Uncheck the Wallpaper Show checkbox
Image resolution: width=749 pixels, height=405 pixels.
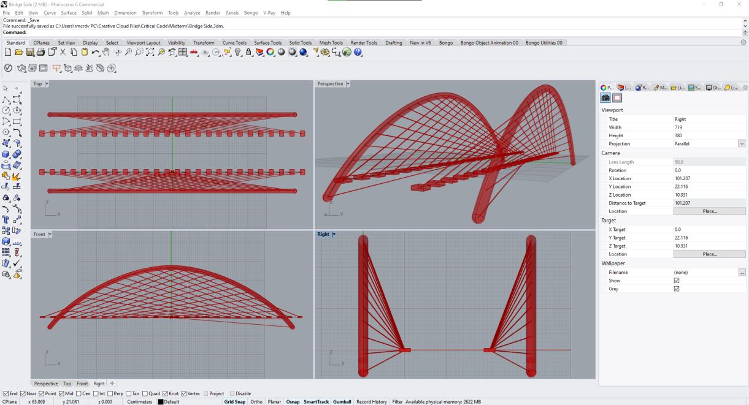point(677,281)
